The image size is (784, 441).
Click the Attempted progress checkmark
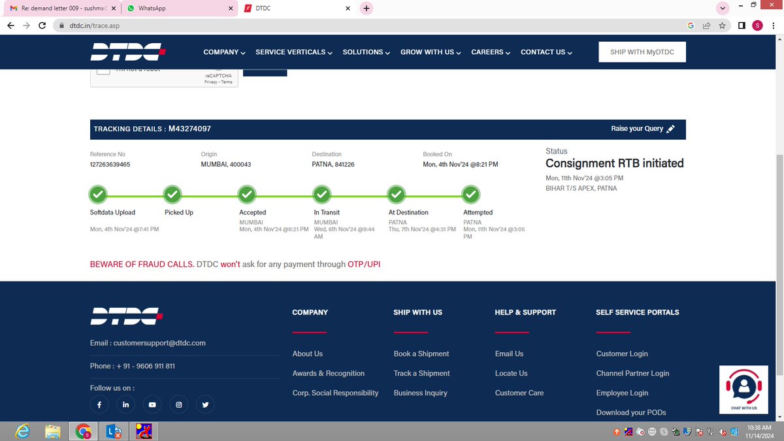coord(471,195)
